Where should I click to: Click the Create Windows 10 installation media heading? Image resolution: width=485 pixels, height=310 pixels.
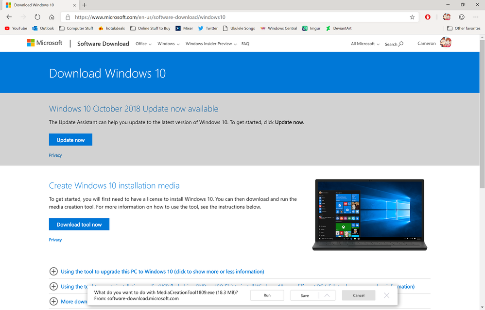coord(114,186)
